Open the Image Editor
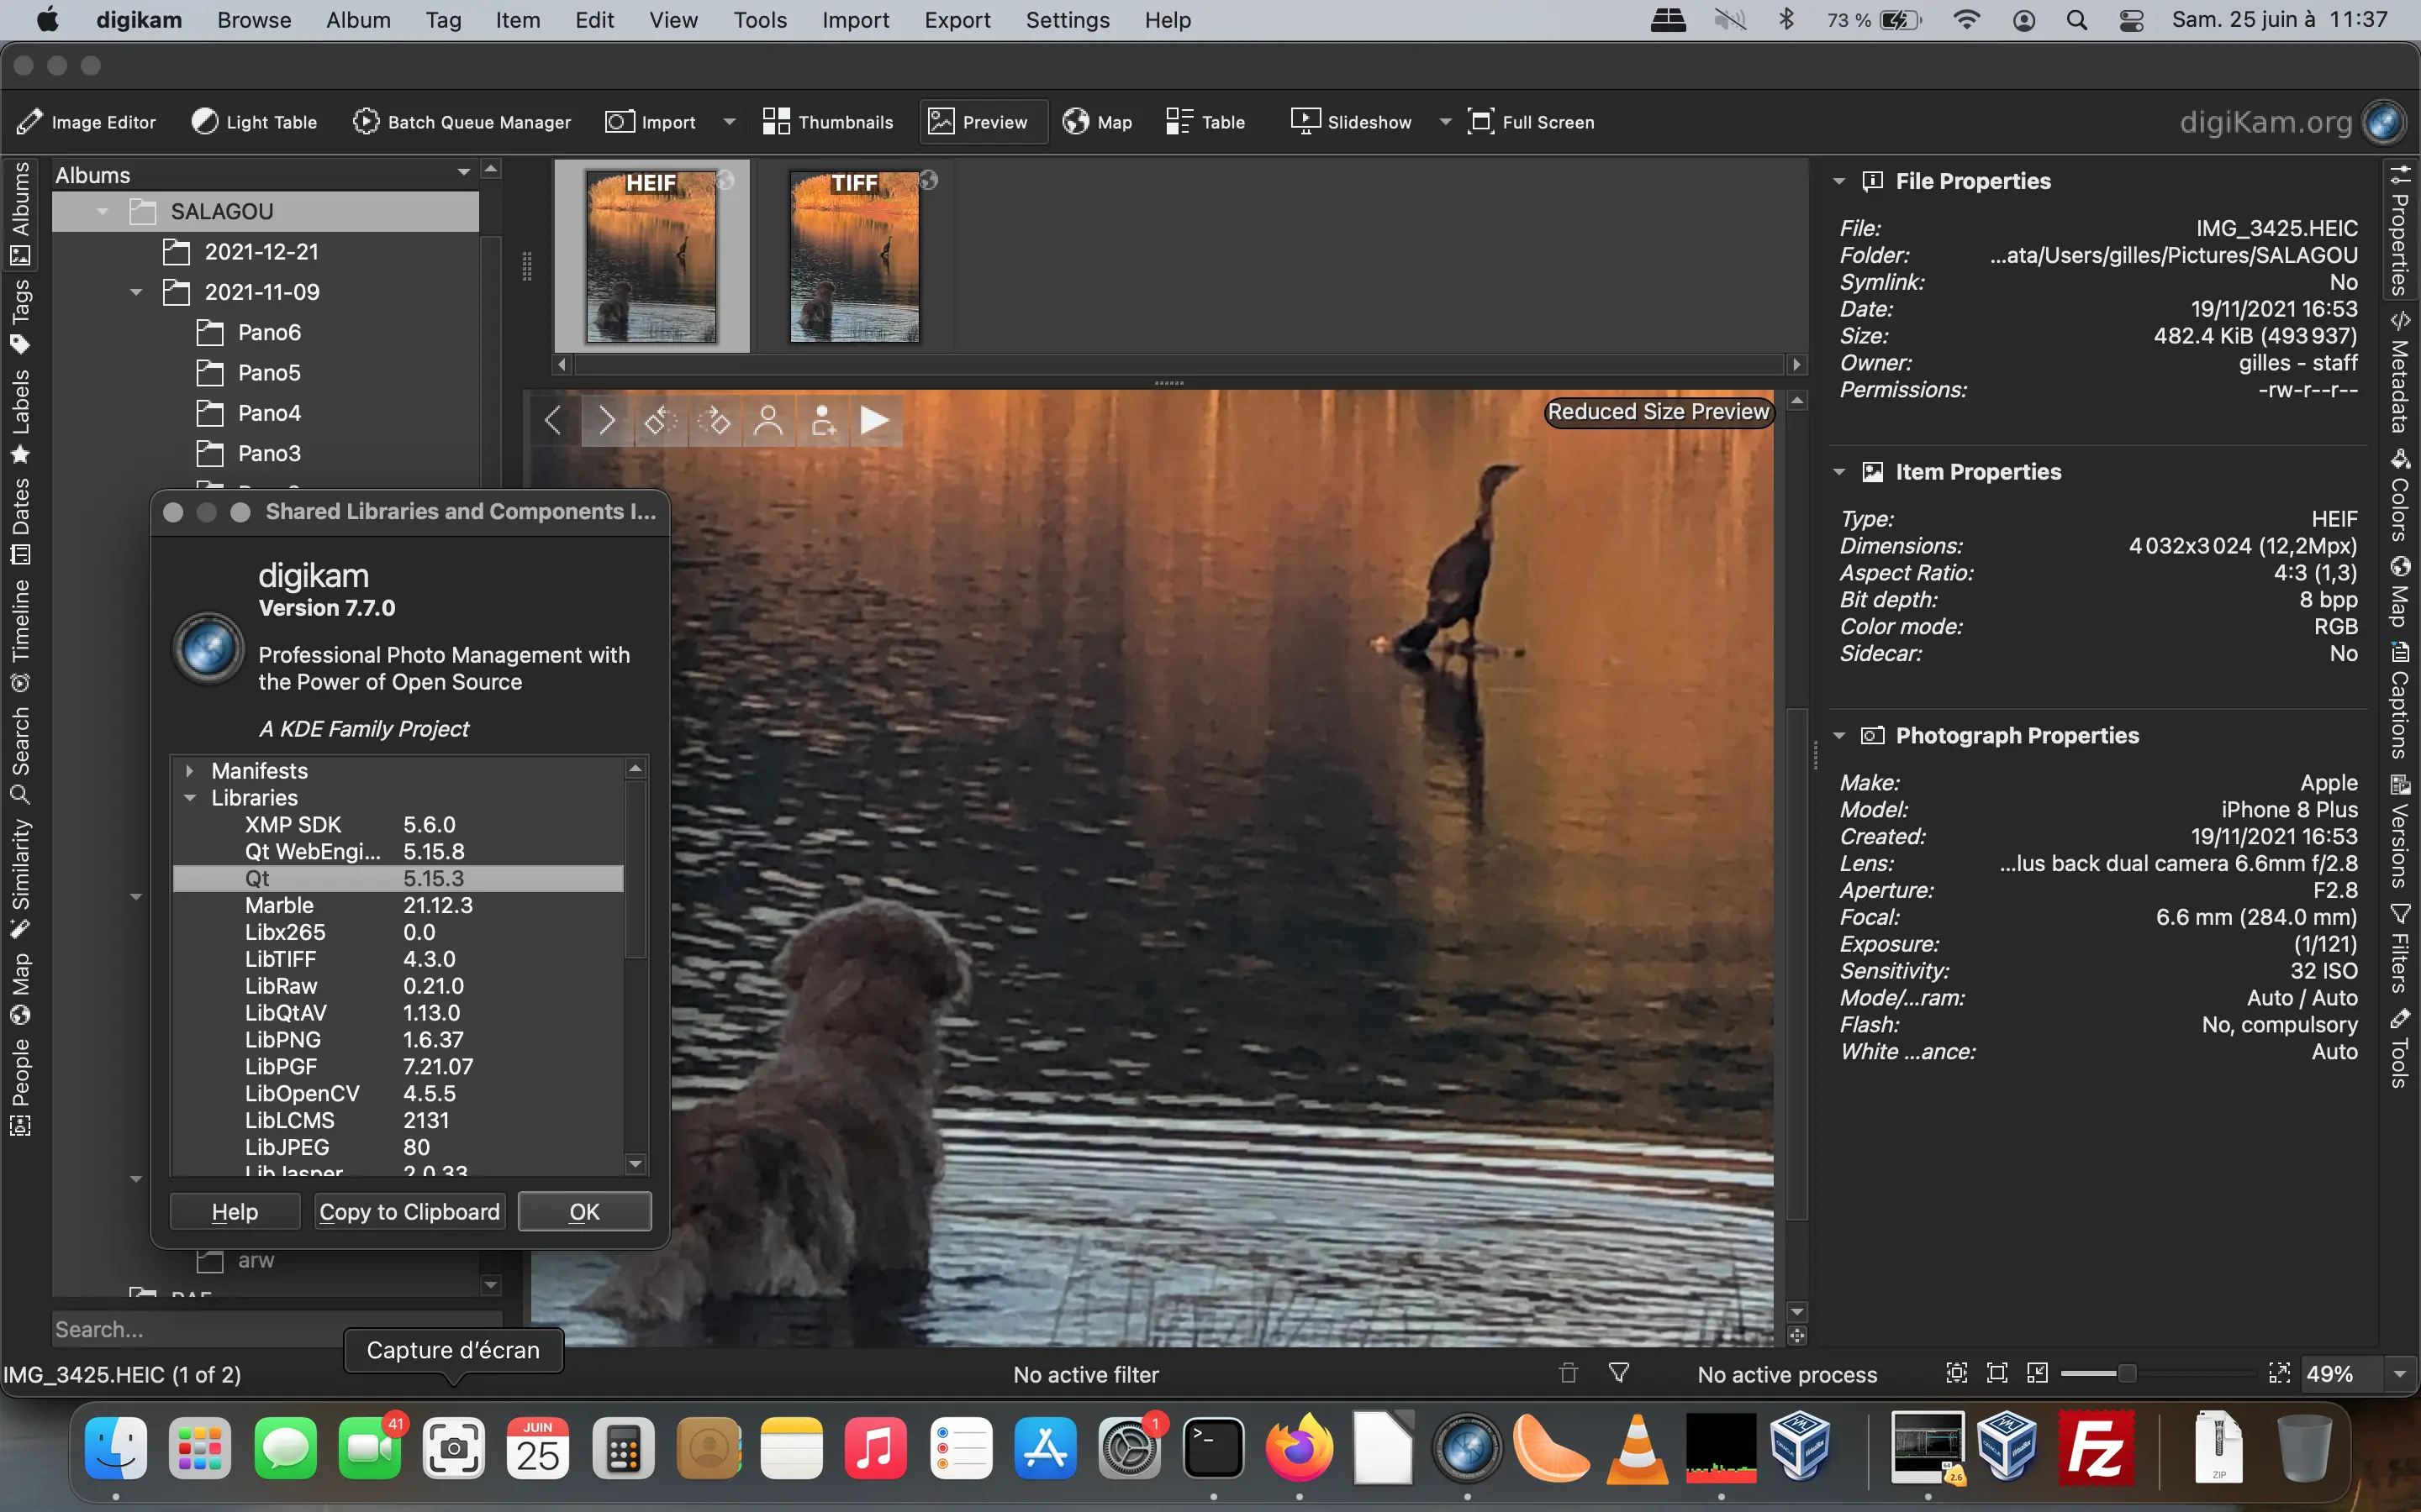This screenshot has height=1512, width=2421. 88,121
